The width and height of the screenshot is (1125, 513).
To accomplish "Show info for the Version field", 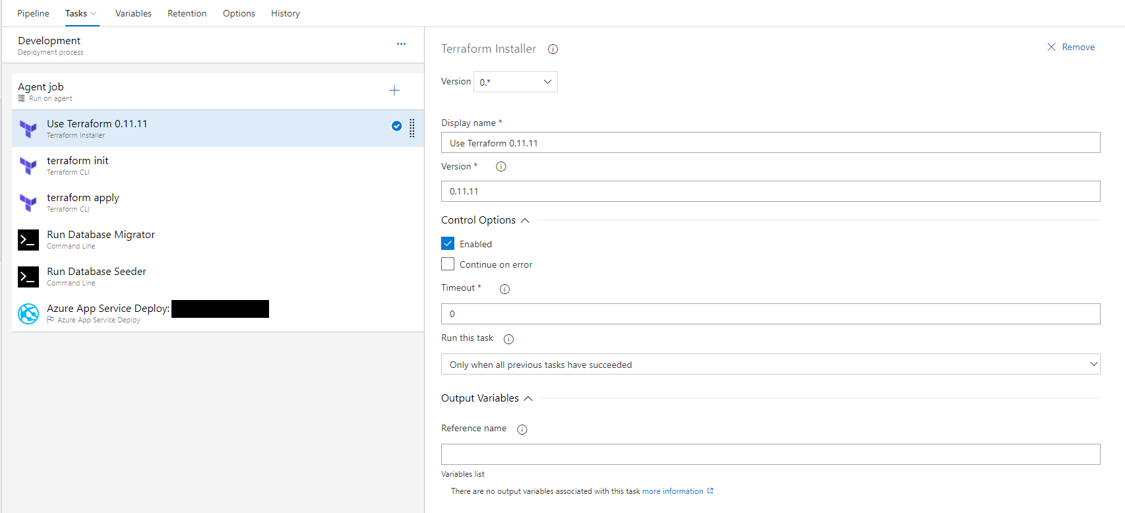I will click(501, 167).
